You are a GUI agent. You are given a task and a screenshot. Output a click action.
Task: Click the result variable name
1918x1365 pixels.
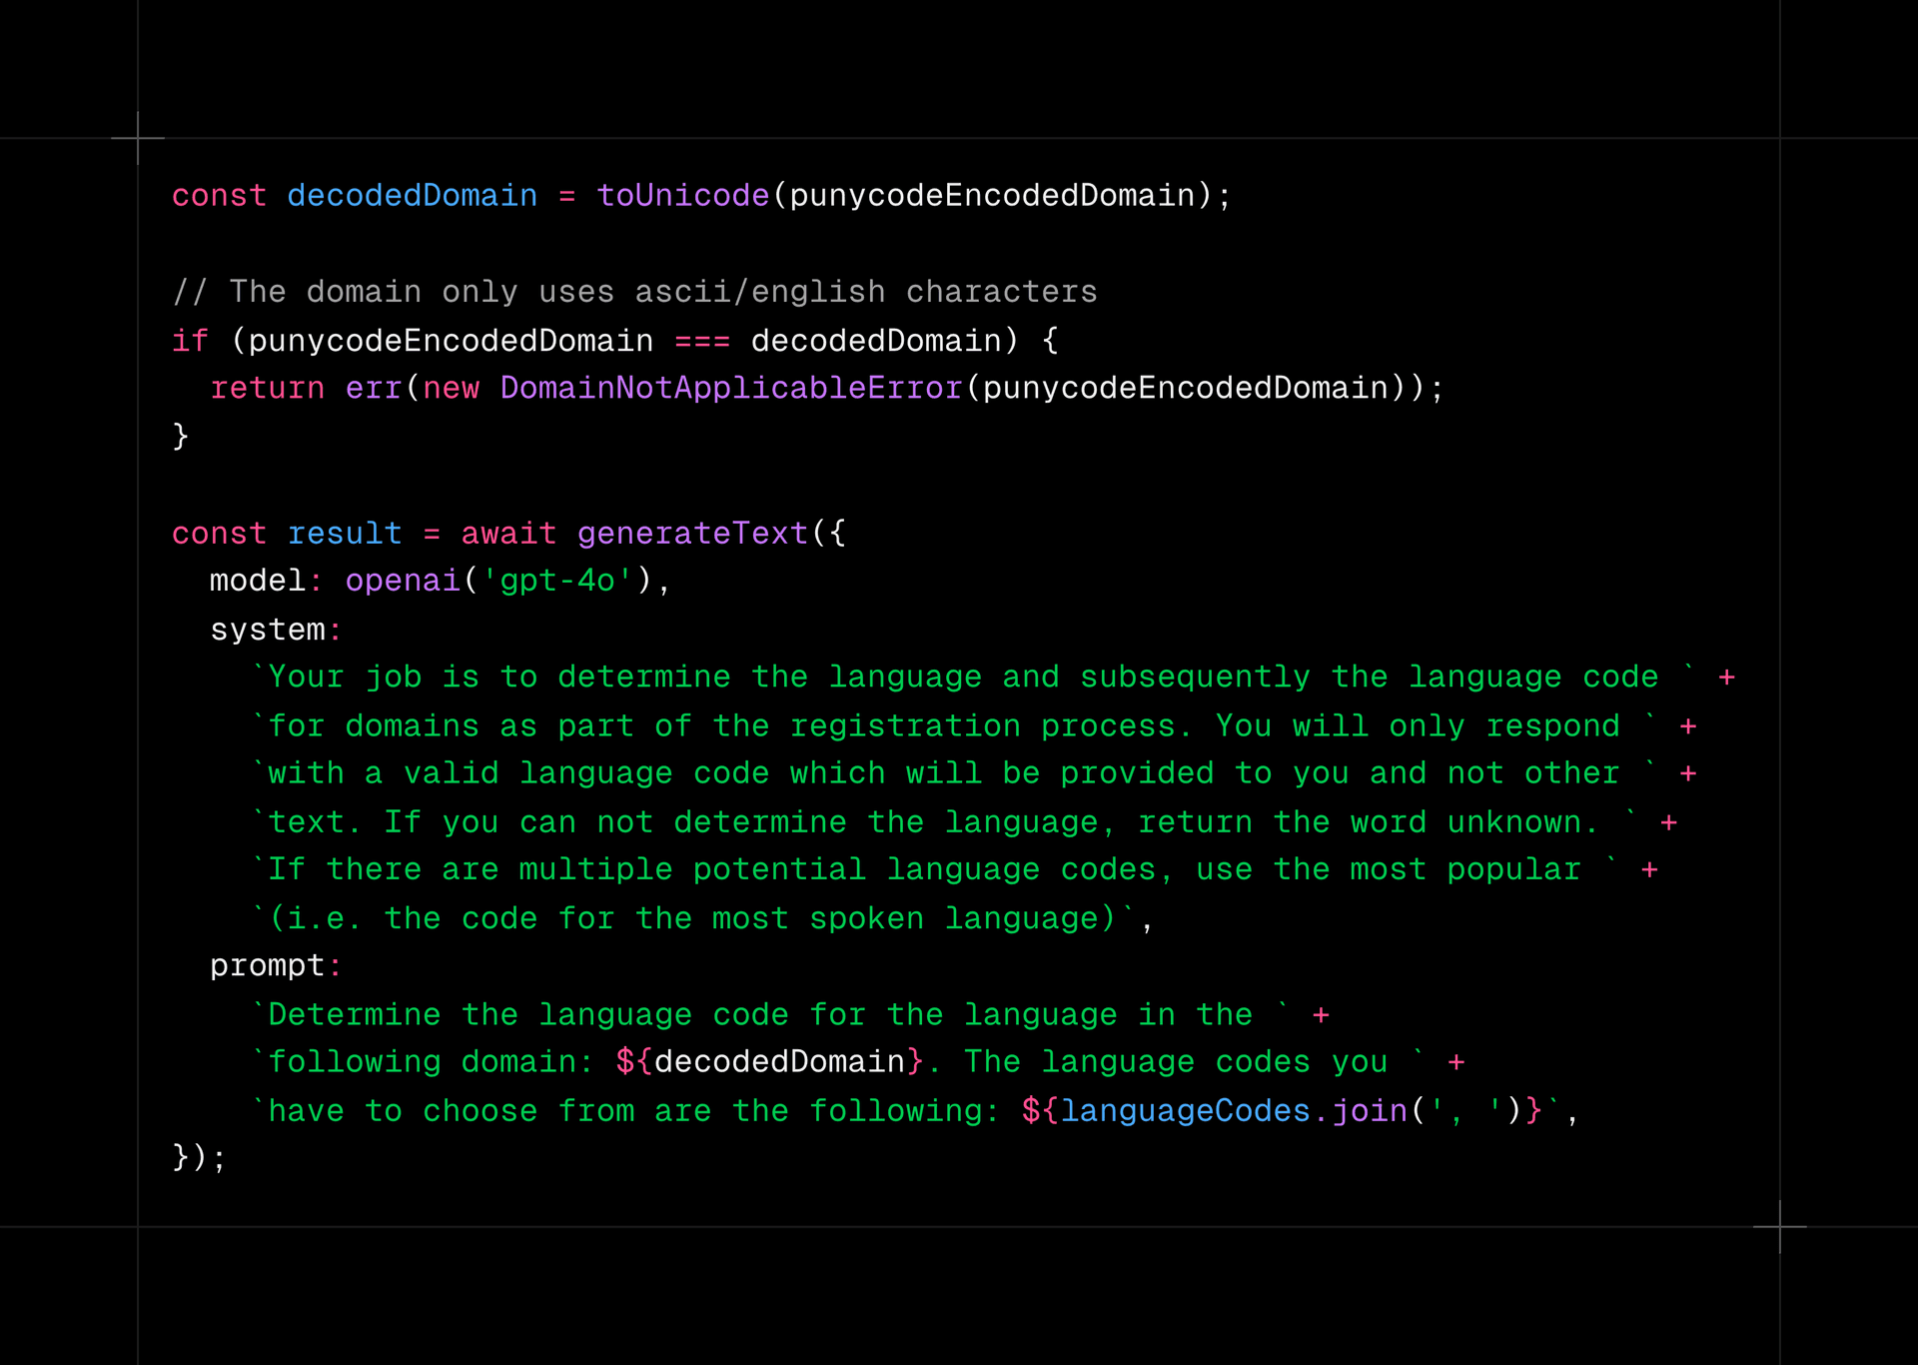344,534
